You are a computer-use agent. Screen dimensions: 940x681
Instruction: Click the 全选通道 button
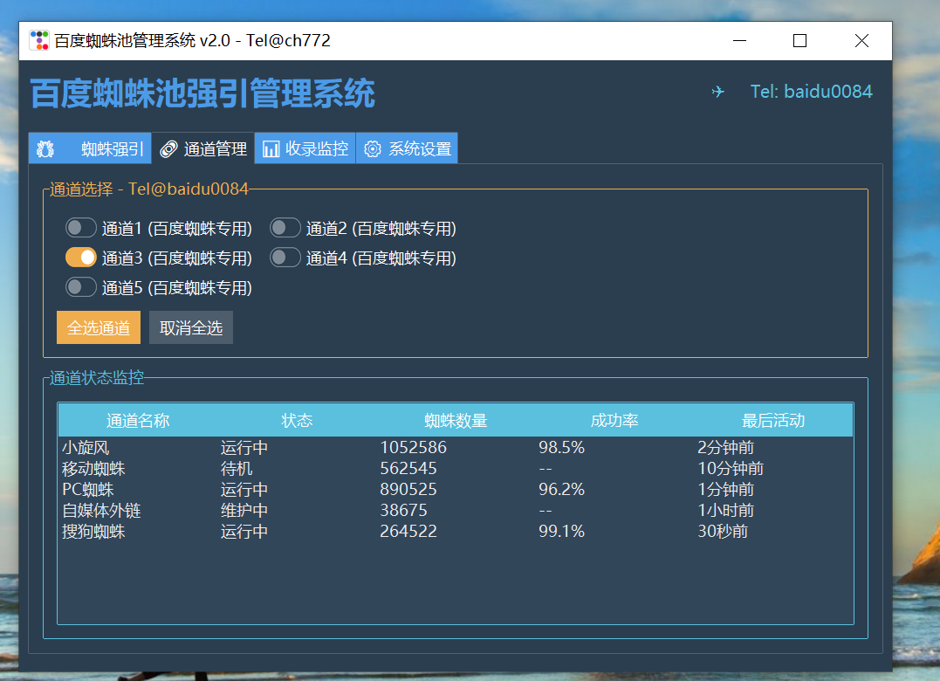(99, 327)
